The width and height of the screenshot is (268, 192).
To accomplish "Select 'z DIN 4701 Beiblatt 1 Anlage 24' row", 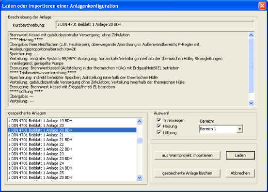I will coord(72,163).
